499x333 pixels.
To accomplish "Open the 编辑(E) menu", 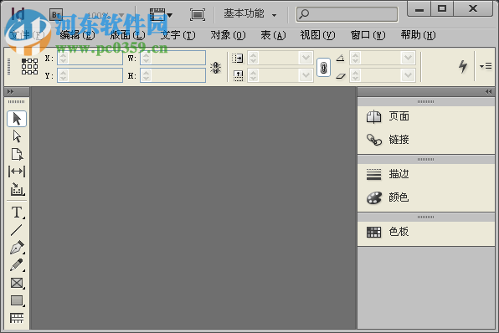I will click(x=77, y=35).
